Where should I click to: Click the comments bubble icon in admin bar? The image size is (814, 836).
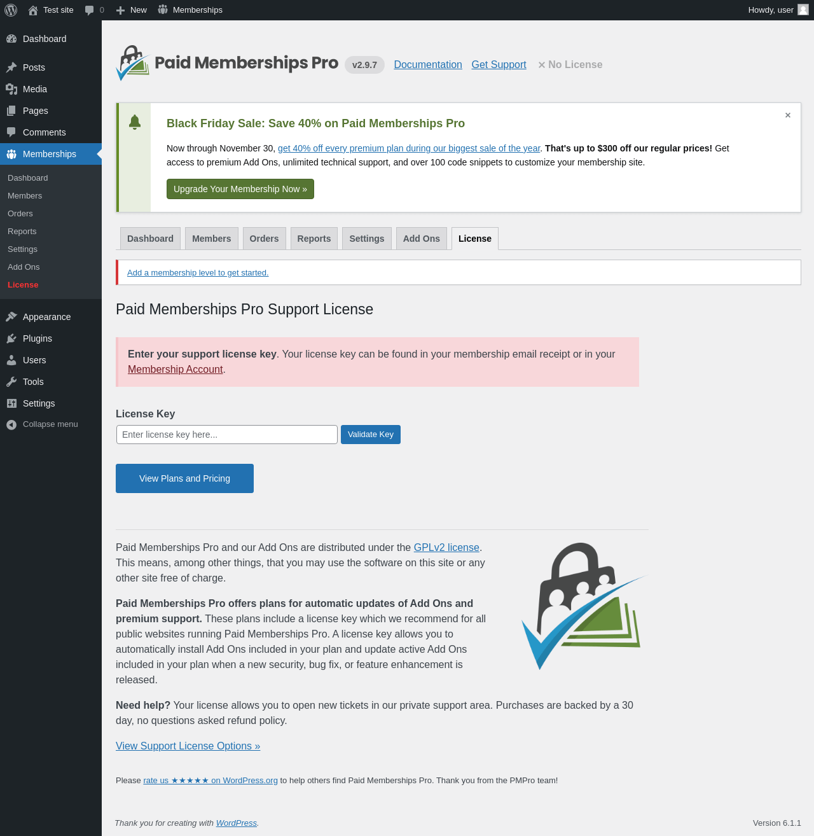point(90,10)
